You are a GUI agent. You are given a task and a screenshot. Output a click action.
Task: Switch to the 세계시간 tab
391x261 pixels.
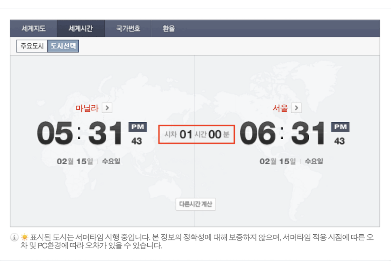point(81,28)
